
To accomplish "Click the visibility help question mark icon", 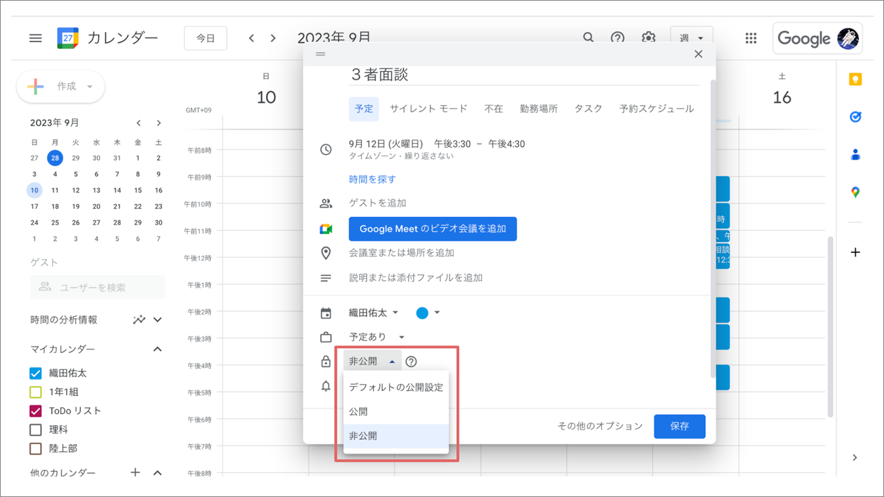I will pyautogui.click(x=411, y=362).
